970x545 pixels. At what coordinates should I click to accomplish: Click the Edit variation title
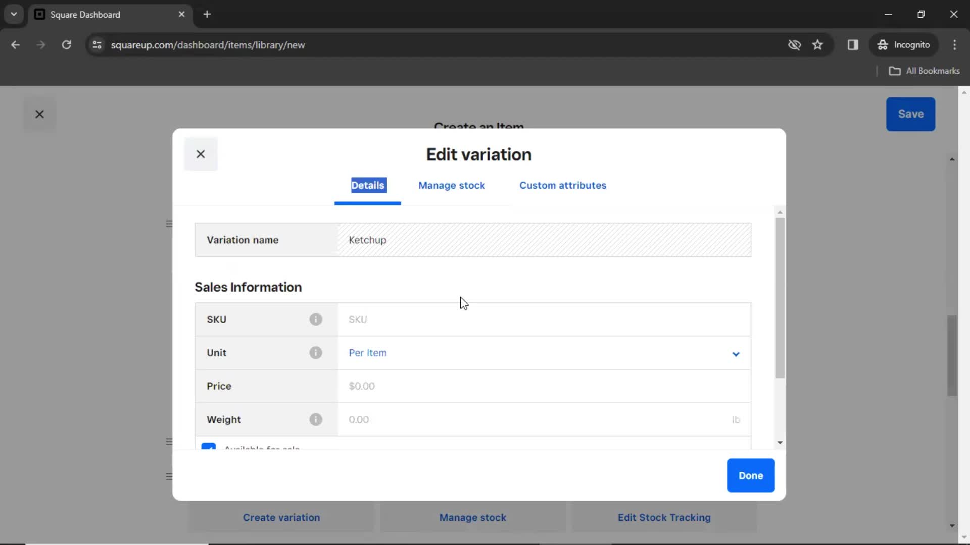coord(478,154)
